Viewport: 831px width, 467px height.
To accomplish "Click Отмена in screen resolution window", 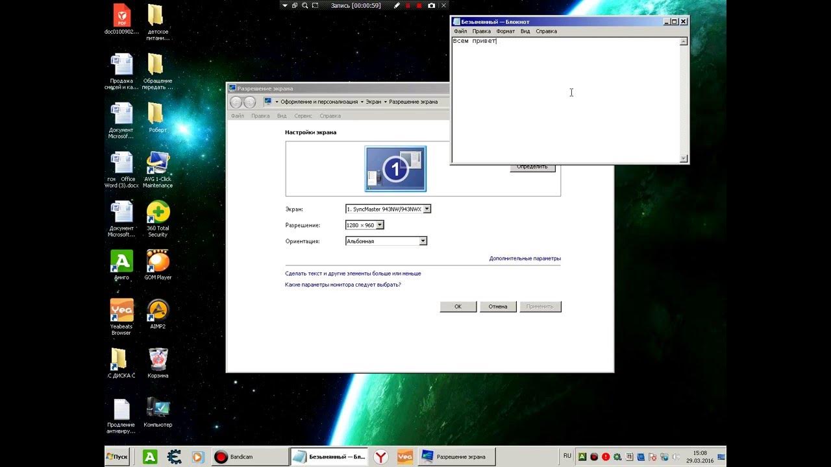I will [x=498, y=307].
